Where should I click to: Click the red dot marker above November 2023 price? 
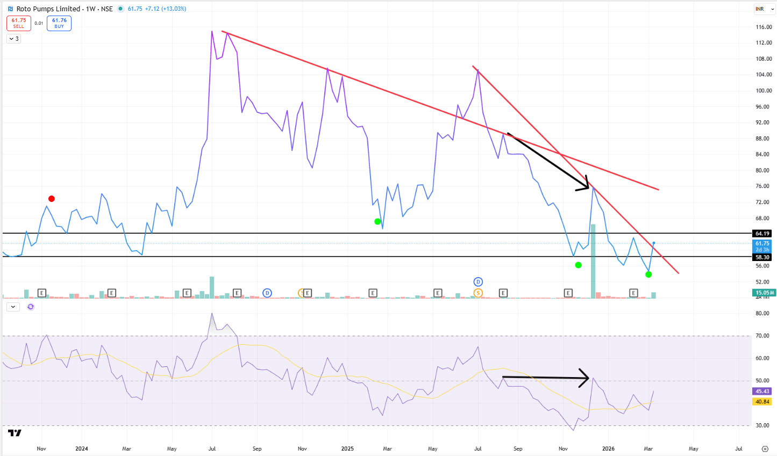52,199
